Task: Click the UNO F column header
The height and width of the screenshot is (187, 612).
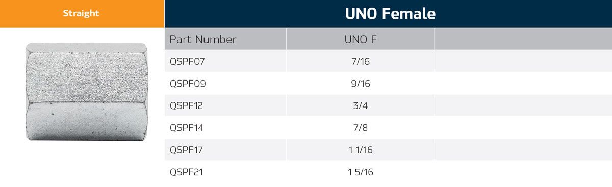Action: [361, 39]
